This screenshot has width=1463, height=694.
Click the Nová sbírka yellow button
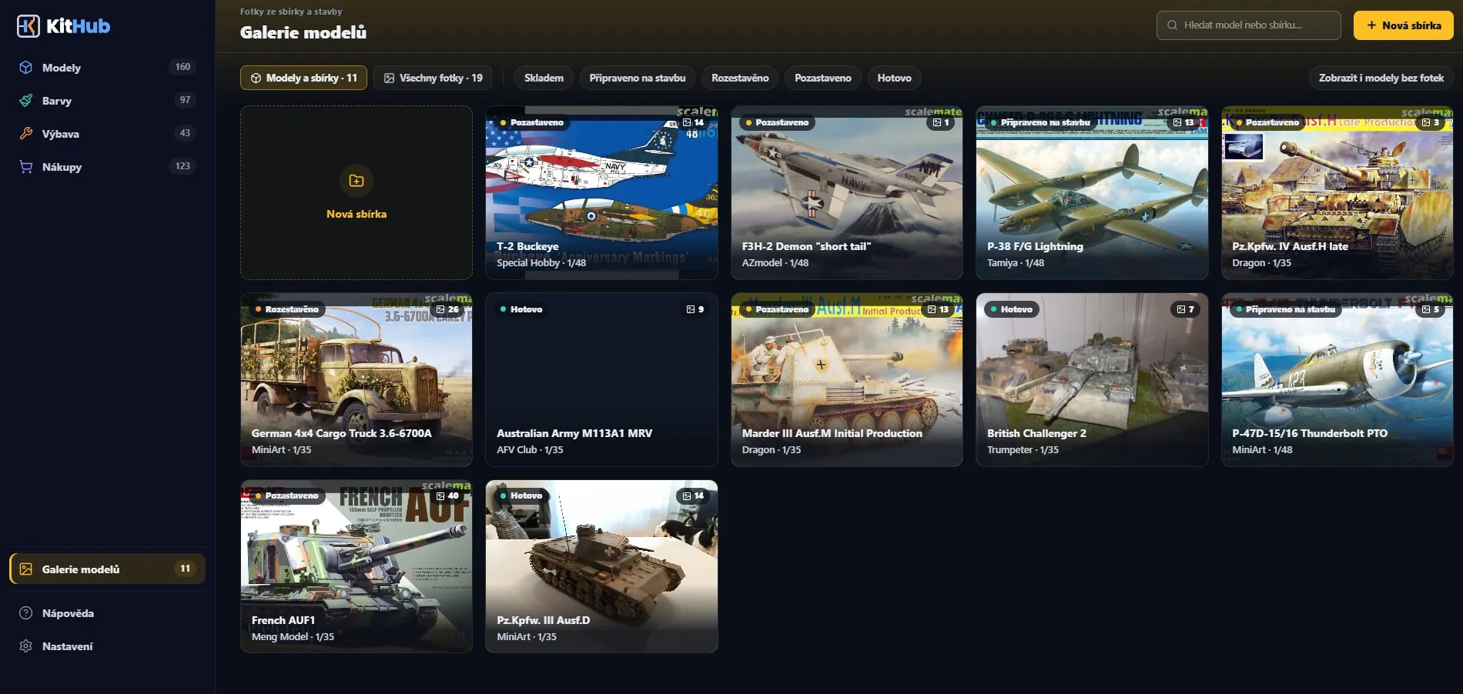pos(1403,25)
